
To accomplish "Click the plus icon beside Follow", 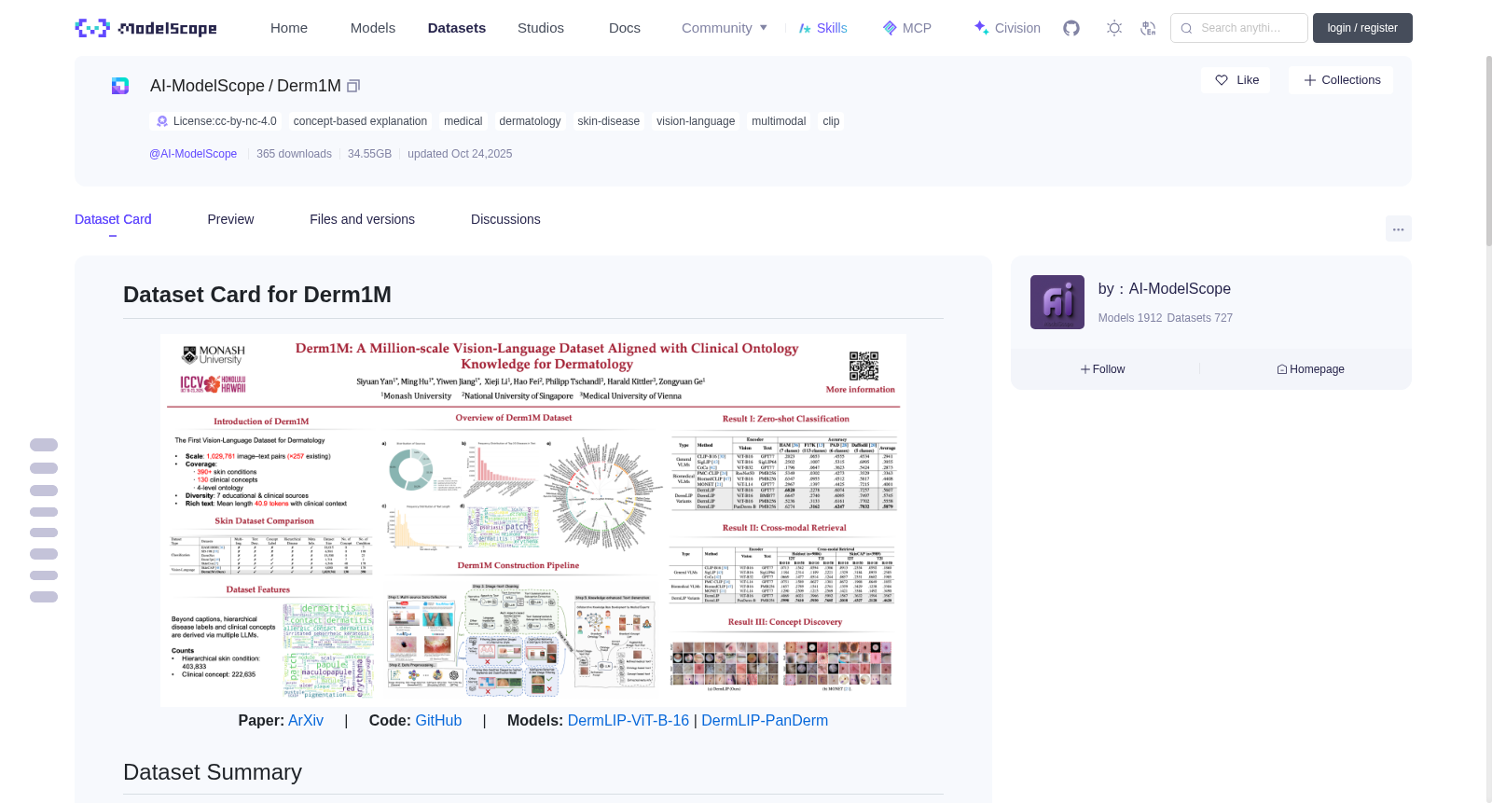I will click(1085, 369).
